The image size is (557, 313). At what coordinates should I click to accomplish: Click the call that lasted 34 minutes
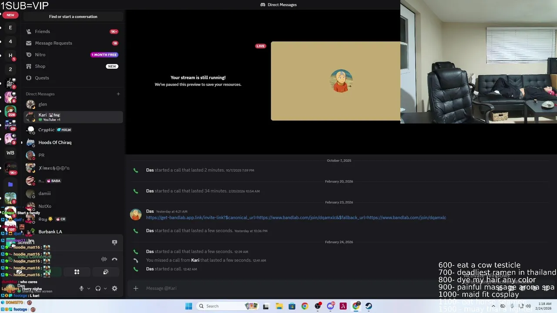coord(203,191)
